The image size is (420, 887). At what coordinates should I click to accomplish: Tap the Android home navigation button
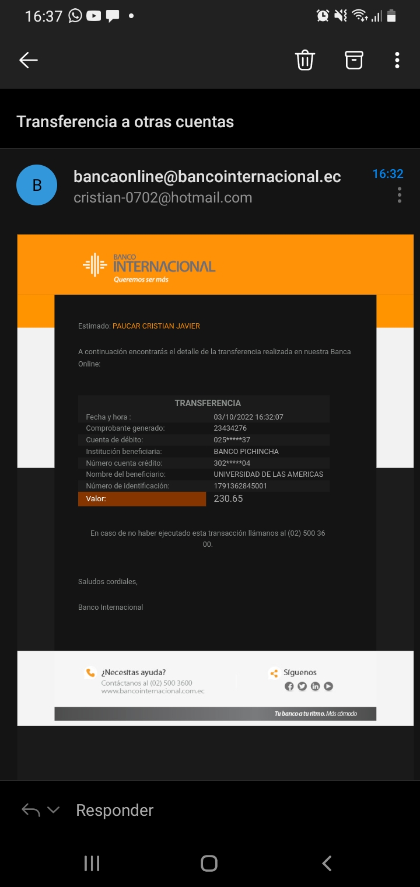209,864
